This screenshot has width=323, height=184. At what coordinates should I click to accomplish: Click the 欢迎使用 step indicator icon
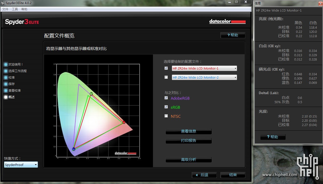[x=6, y=65]
